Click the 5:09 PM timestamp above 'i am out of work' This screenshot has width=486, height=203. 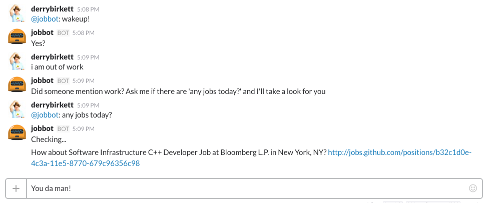point(88,57)
